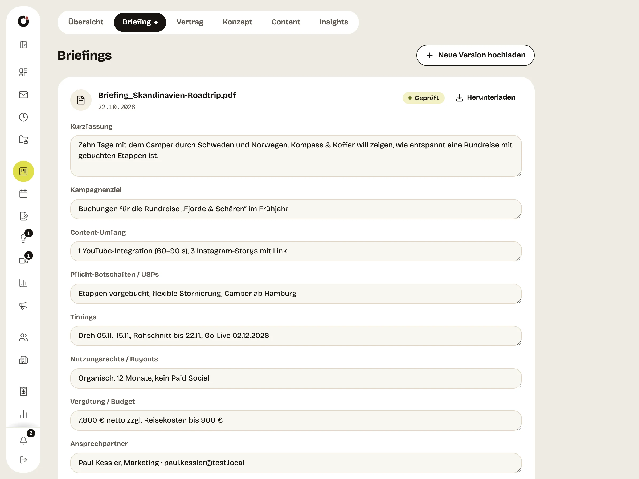Click Neue Version hochladen button
639x479 pixels.
(x=475, y=55)
